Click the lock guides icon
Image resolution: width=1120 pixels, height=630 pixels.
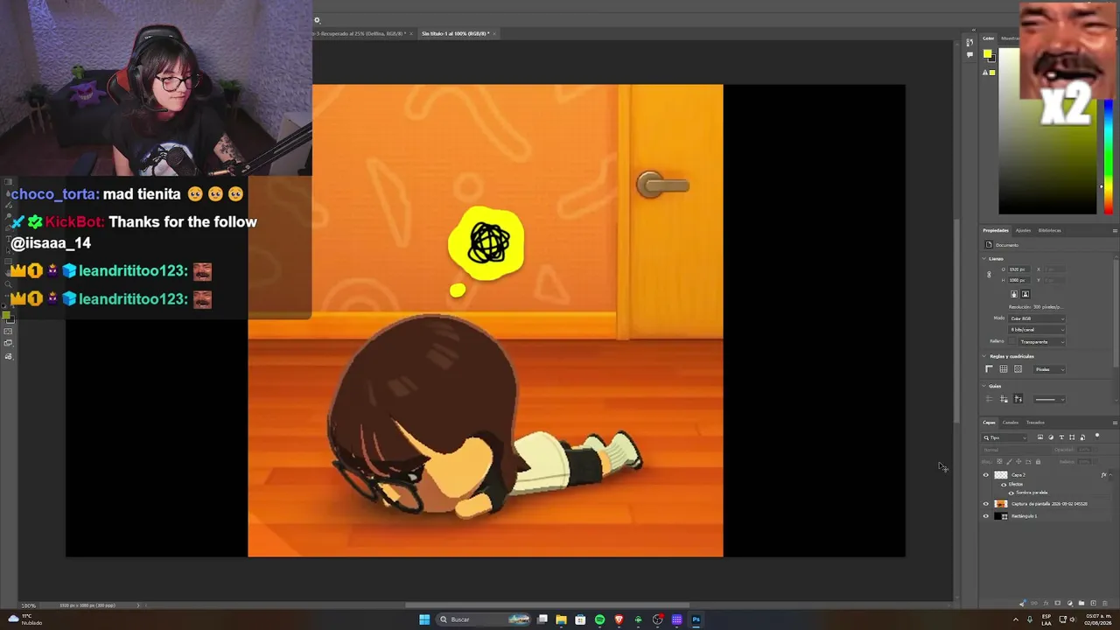[1004, 399]
